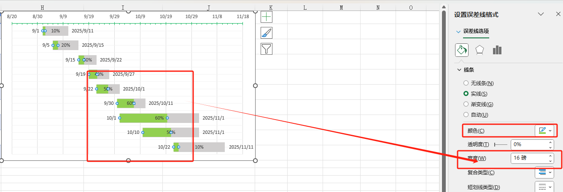The width and height of the screenshot is (563, 192).
Task: Select column header J
Action: click(x=209, y=8)
